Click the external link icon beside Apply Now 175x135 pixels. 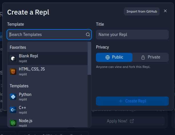pos(132,121)
